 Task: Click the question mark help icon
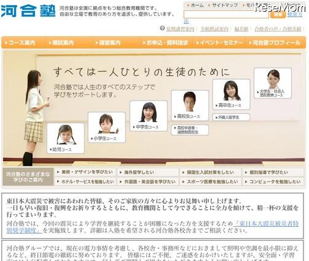point(162,28)
